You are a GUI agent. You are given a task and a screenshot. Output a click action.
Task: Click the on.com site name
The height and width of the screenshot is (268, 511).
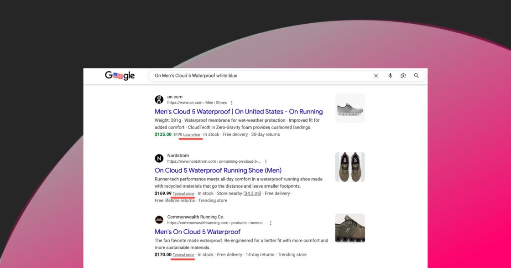coord(175,97)
